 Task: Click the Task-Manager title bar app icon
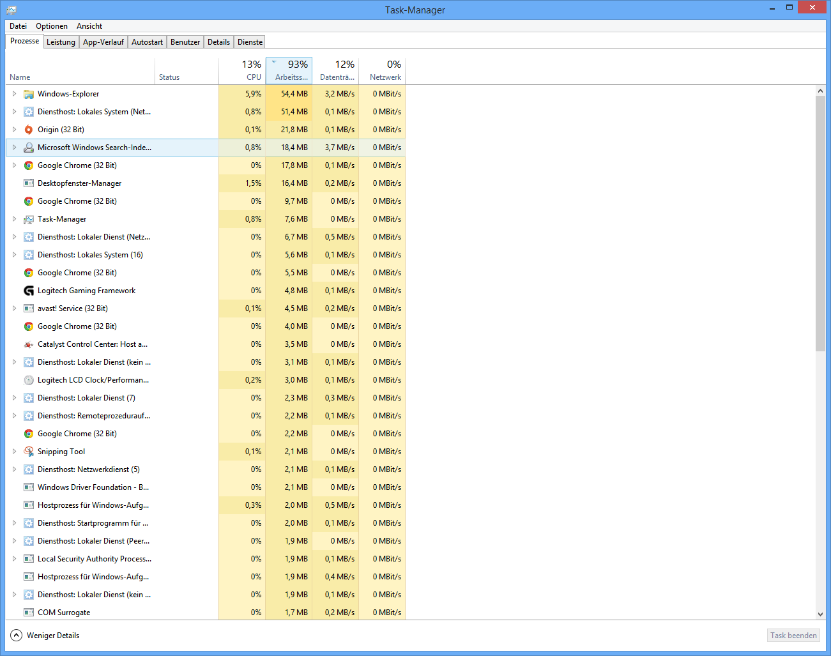(11, 10)
